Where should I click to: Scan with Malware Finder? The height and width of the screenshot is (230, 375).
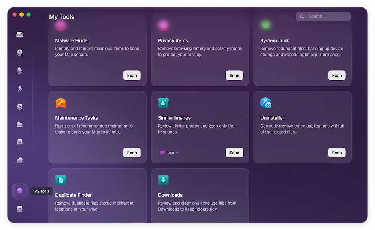tap(132, 76)
